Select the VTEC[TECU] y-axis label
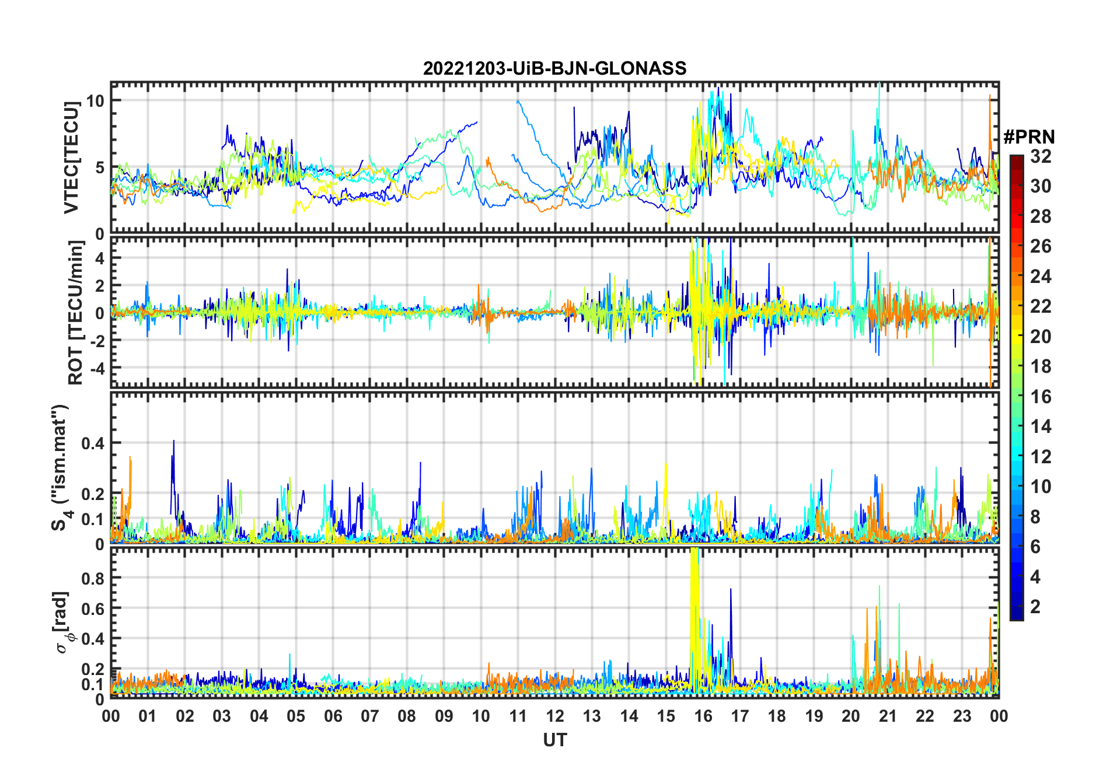Image resolution: width=1110 pixels, height=776 pixels. pyautogui.click(x=71, y=158)
